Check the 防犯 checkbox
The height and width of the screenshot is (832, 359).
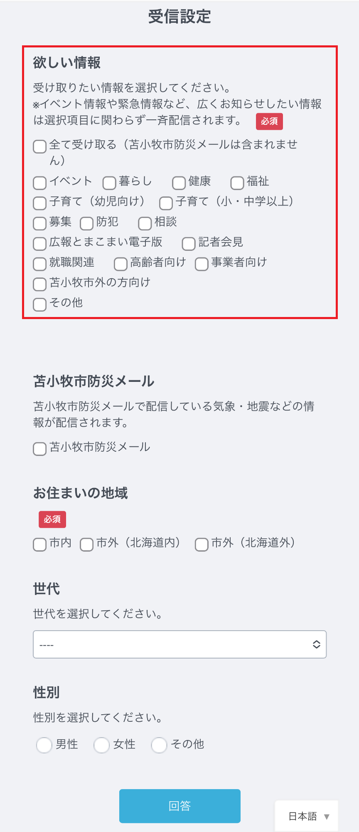86,223
